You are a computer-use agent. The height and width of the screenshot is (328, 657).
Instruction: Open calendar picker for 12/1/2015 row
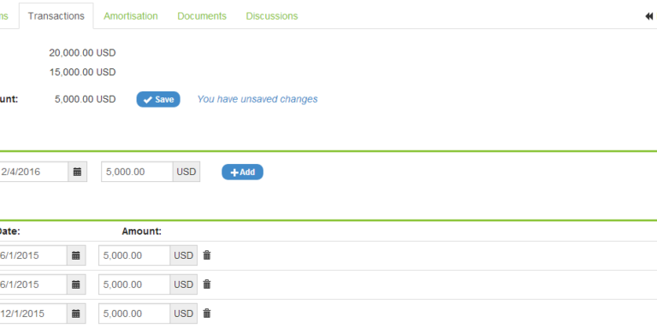pos(76,313)
